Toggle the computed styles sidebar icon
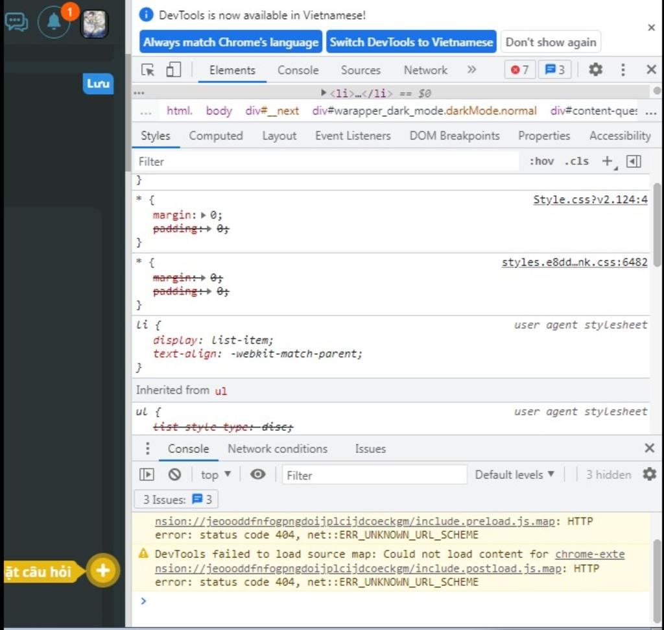Viewport: 664px width, 630px height. (634, 161)
